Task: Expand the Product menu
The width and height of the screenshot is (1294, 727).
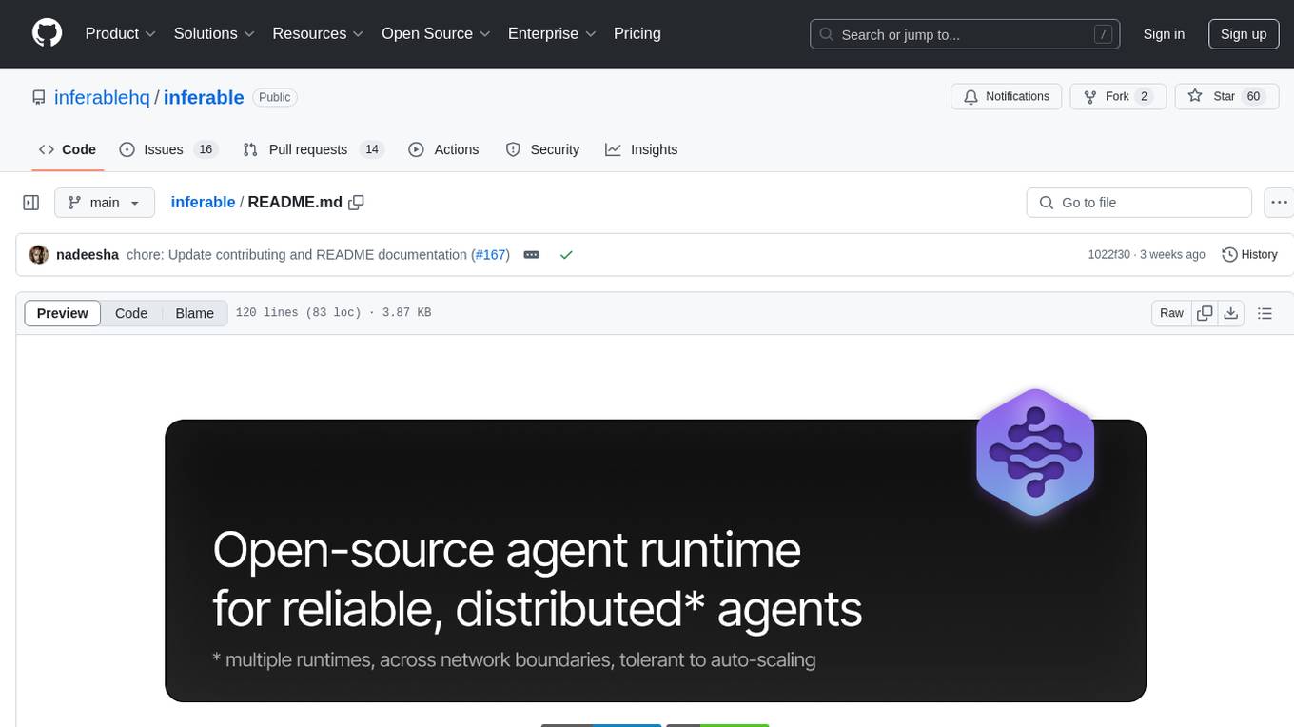Action: tap(121, 33)
